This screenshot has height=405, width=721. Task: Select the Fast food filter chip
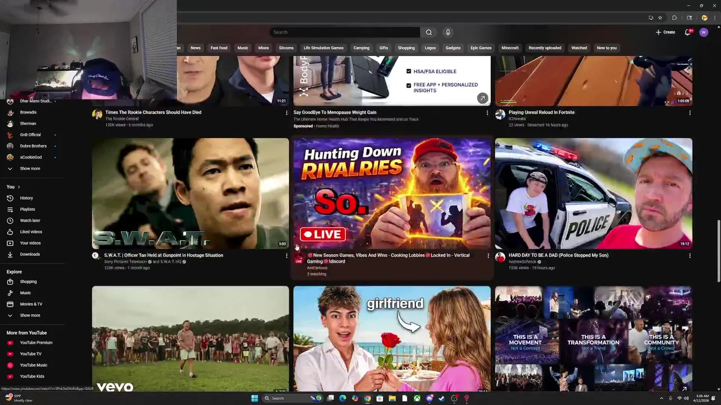(219, 48)
